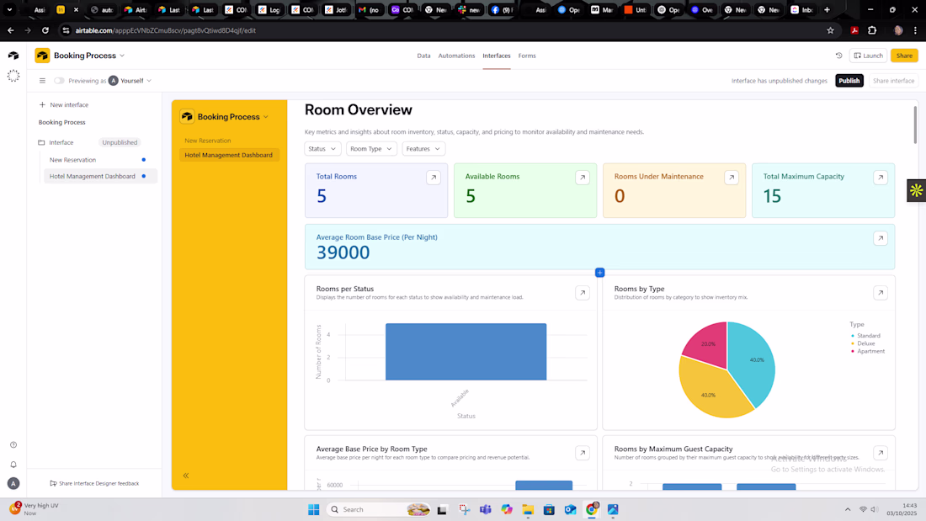This screenshot has height=521, width=926.
Task: Open the Room Type filter dropdown
Action: (371, 149)
